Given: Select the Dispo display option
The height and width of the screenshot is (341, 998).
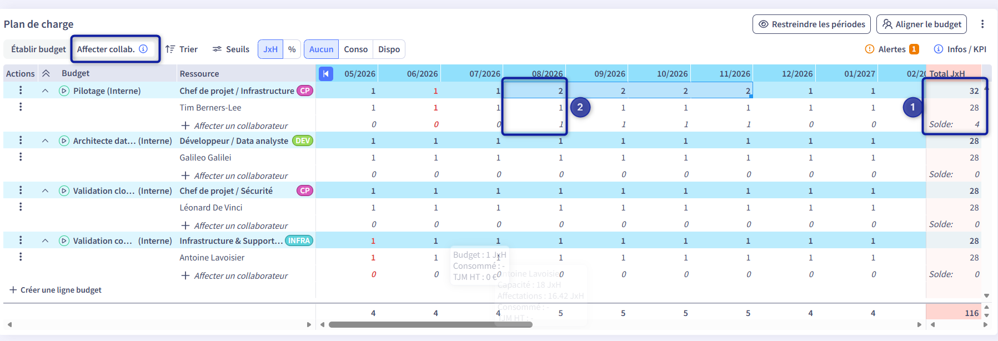Looking at the screenshot, I should click(389, 49).
